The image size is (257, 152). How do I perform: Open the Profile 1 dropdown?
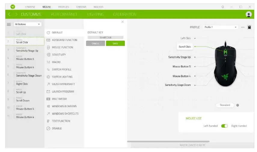tap(220, 27)
